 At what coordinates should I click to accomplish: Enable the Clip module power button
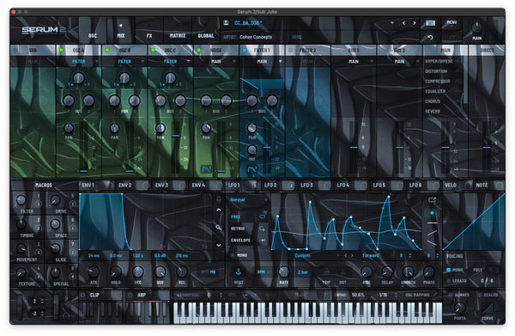[83, 295]
